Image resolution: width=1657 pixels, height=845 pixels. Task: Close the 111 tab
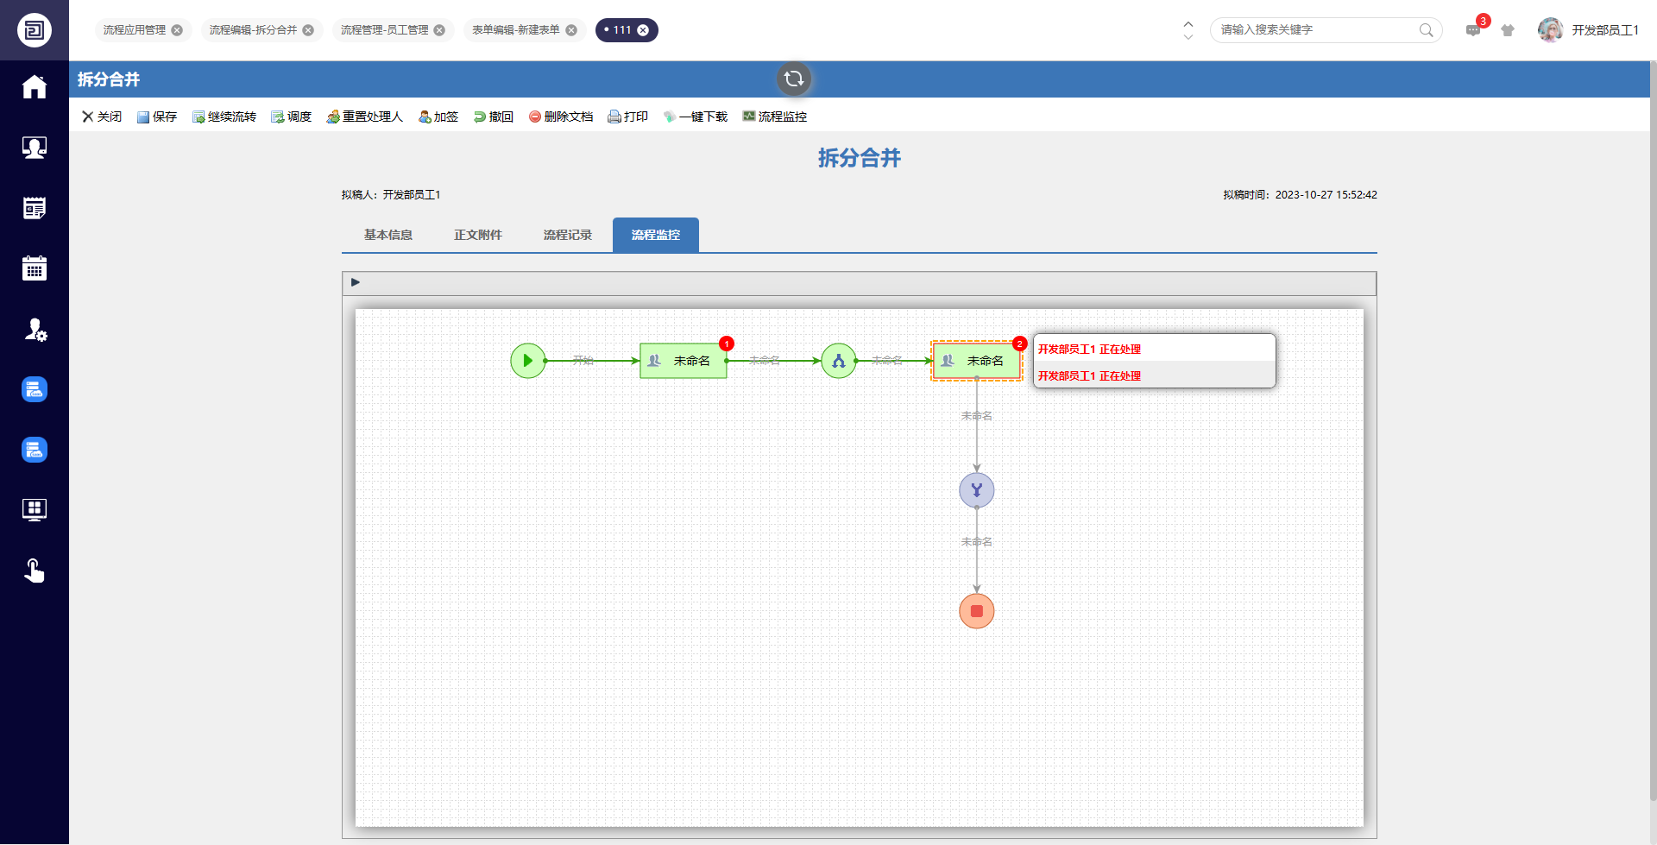pos(643,30)
